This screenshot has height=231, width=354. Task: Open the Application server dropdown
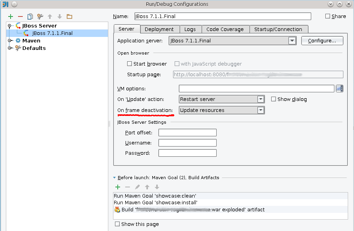pyautogui.click(x=292, y=41)
